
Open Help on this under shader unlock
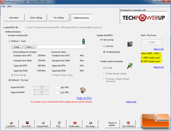[x=159, y=67]
